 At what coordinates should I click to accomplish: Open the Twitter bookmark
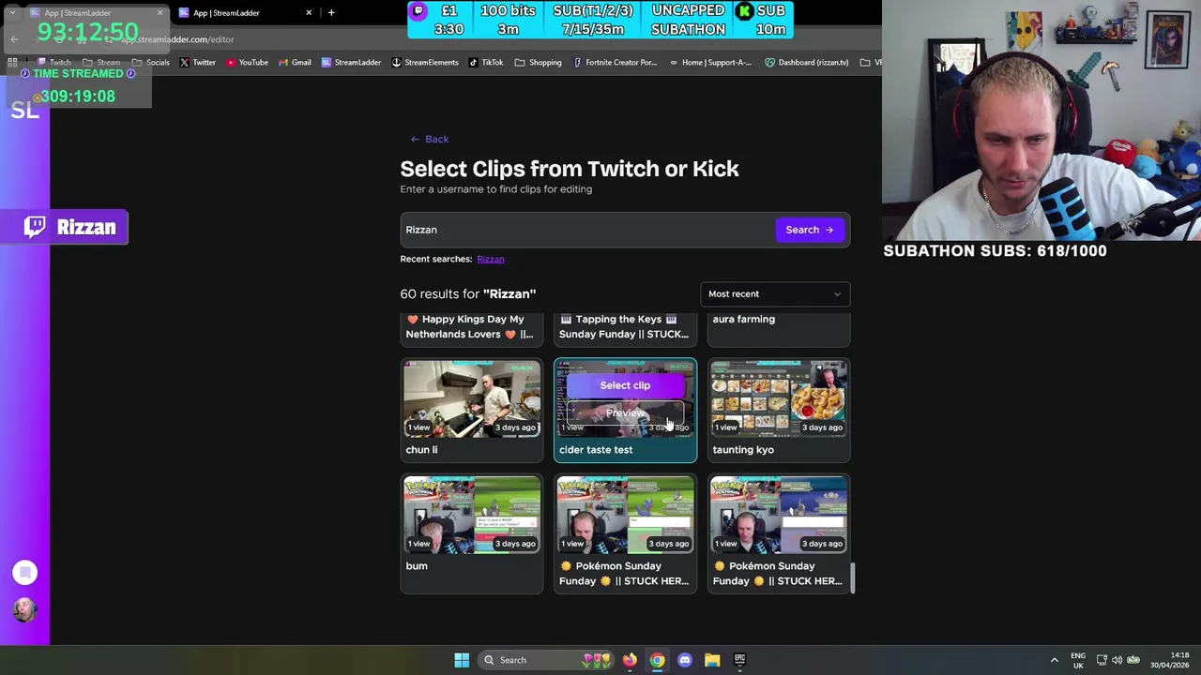[x=197, y=63]
